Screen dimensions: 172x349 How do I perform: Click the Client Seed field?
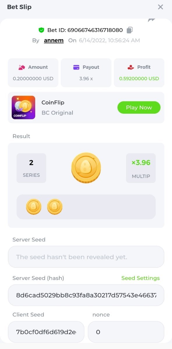coord(46,332)
